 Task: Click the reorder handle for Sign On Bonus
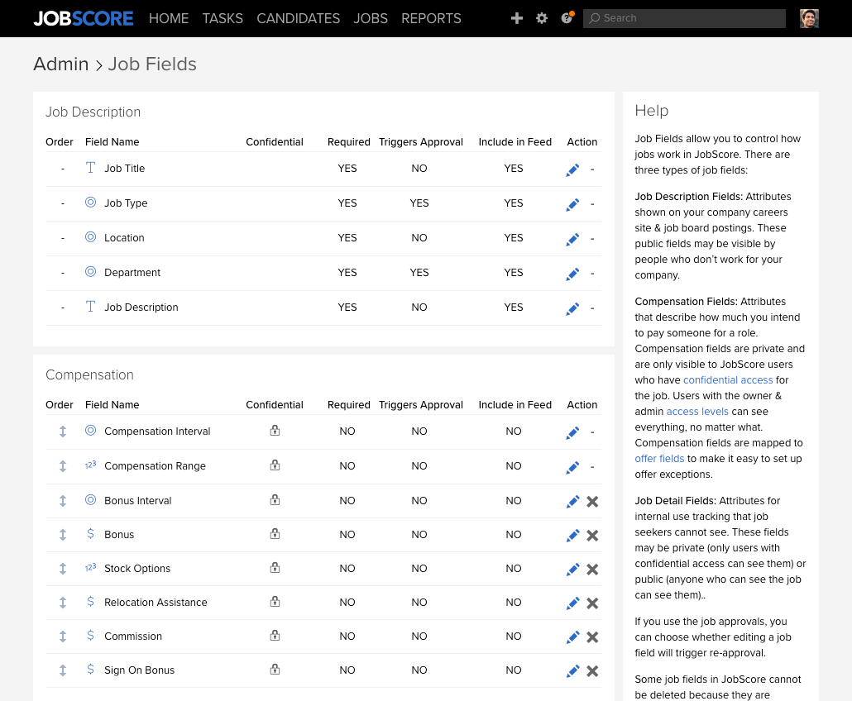[63, 670]
